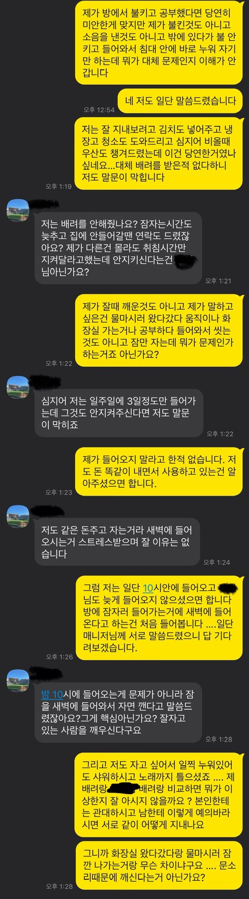The height and width of the screenshot is (899, 249).
Task: Select the '네 저도 일단 말씀드렸습니다' bubble
Action: click(x=181, y=100)
